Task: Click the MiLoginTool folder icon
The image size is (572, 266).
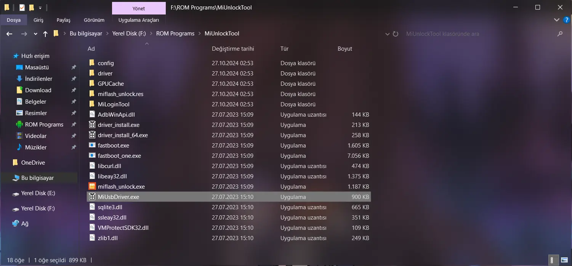Action: 91,104
